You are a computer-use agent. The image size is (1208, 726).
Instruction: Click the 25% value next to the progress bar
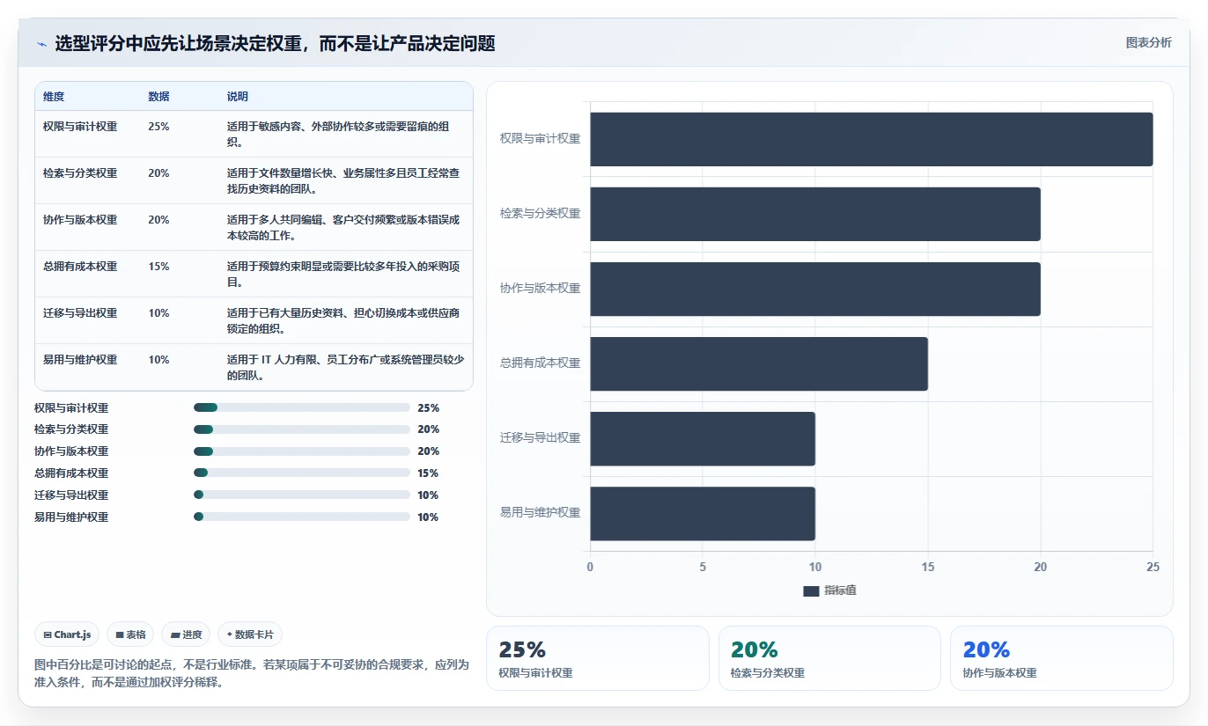pyautogui.click(x=428, y=408)
